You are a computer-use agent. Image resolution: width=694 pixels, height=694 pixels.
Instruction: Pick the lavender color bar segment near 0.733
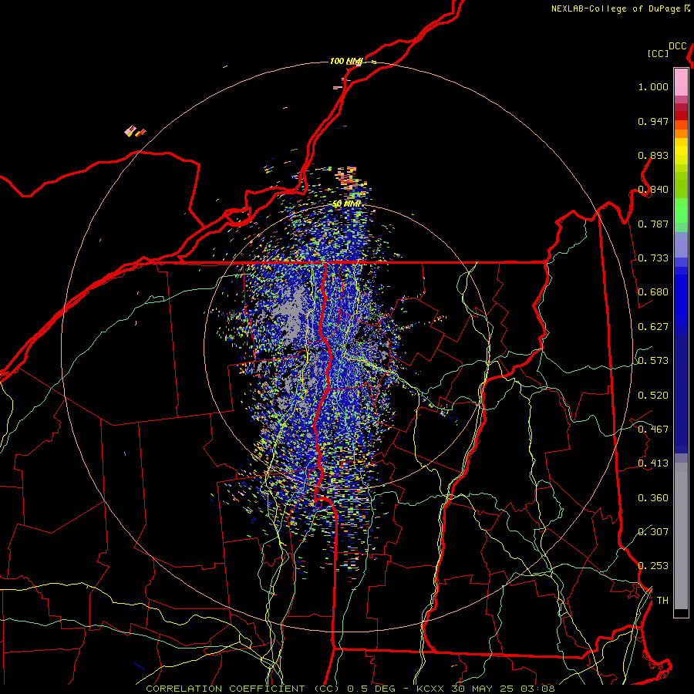pyautogui.click(x=681, y=244)
